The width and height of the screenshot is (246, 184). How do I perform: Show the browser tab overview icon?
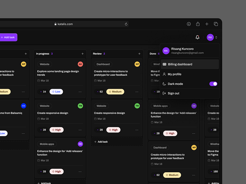[216, 24]
